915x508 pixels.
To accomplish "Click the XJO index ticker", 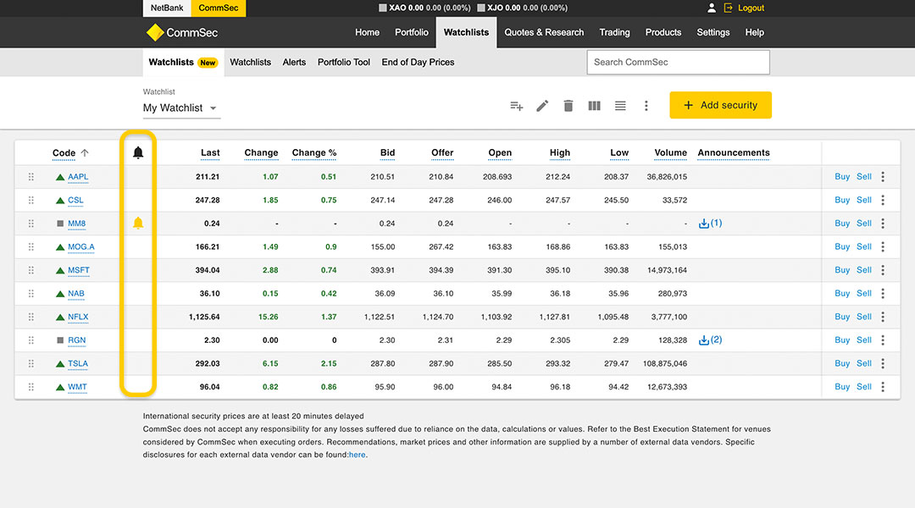I will tap(522, 8).
